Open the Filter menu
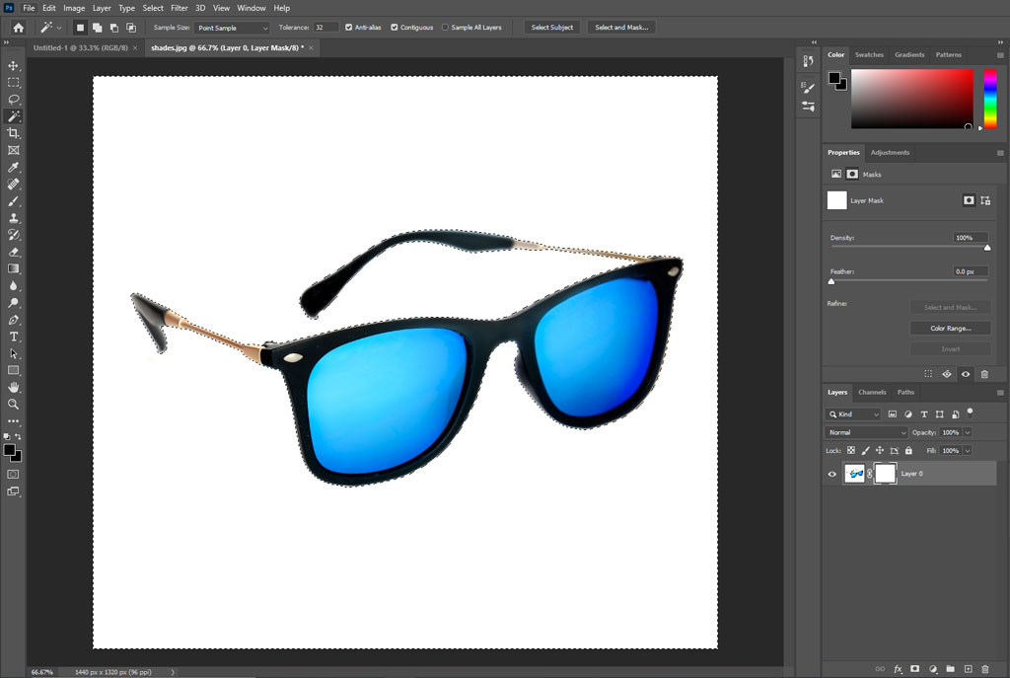The image size is (1010, 678). pyautogui.click(x=180, y=8)
